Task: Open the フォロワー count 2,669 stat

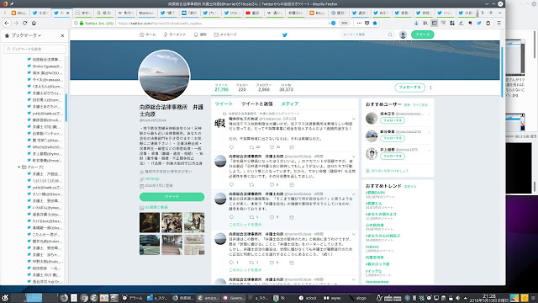Action: coord(264,88)
